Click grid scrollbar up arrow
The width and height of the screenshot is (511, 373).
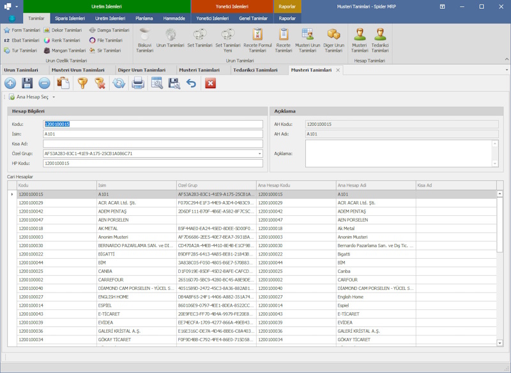tap(500, 194)
